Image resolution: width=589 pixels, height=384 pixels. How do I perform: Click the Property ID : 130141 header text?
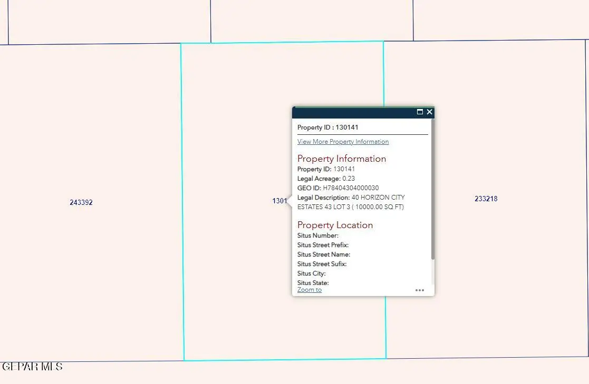pyautogui.click(x=327, y=127)
